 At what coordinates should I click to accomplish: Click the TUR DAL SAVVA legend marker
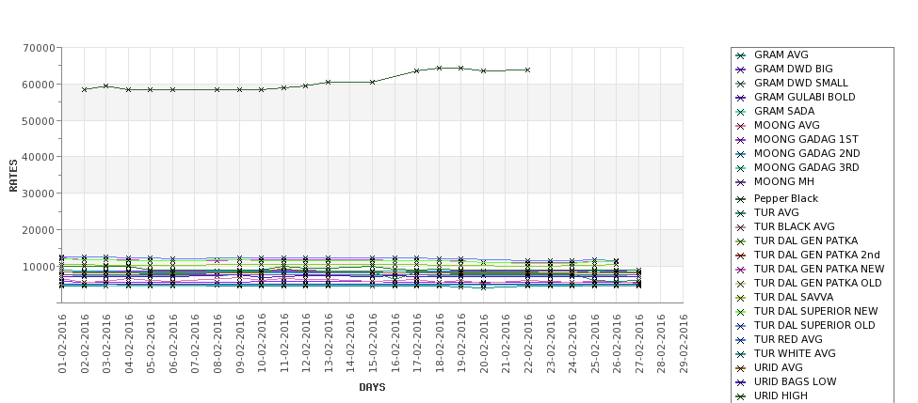[741, 298]
